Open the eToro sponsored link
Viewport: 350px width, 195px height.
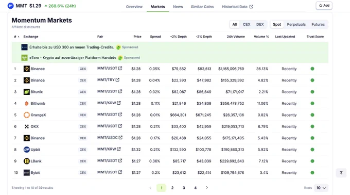73,58
